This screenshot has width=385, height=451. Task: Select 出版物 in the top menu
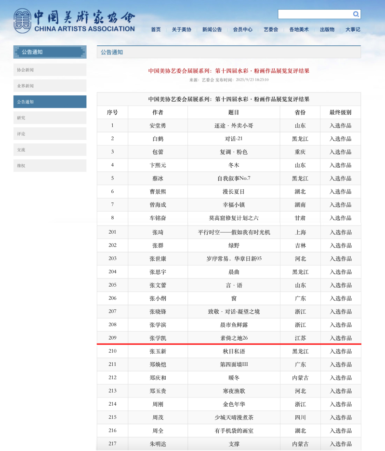point(327,29)
